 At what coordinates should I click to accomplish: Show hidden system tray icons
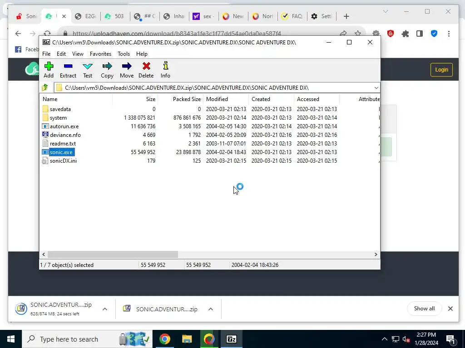click(x=384, y=339)
